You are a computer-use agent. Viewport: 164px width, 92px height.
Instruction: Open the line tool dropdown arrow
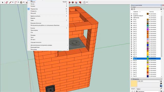coord(13,2)
